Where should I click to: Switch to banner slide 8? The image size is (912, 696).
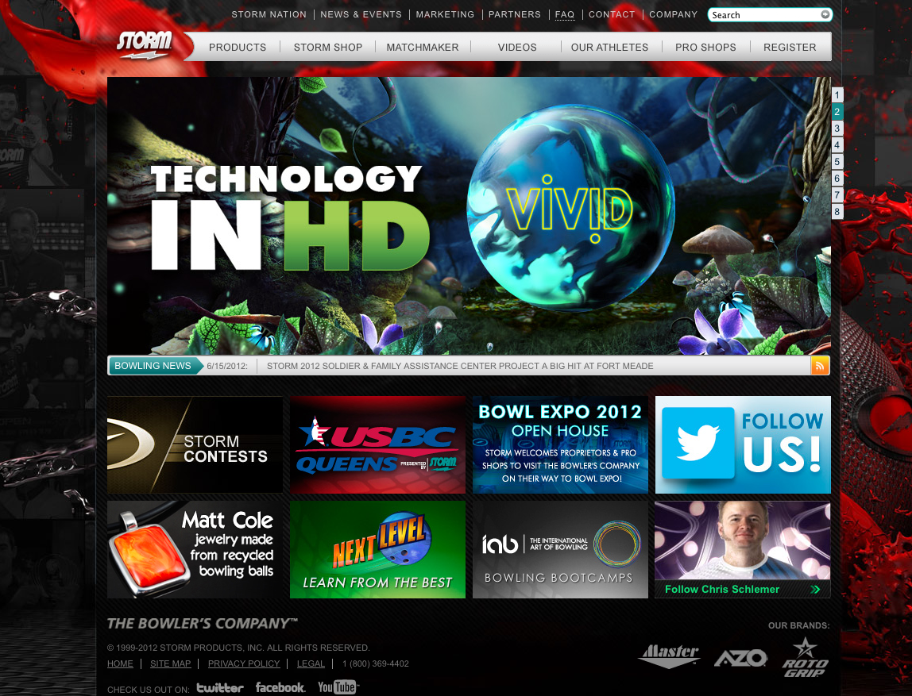(837, 211)
